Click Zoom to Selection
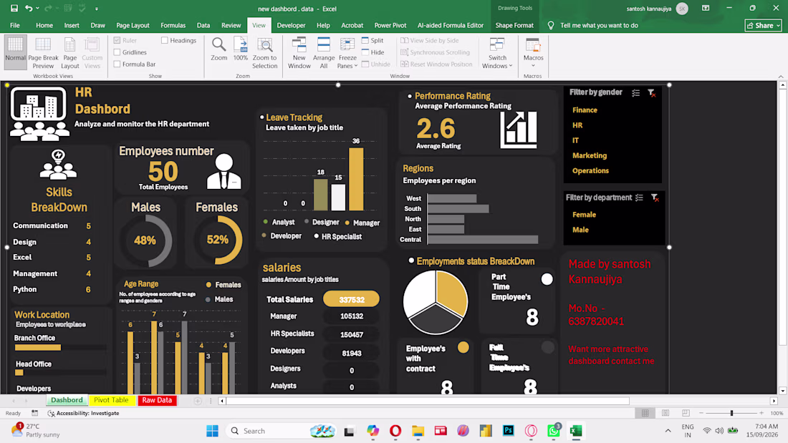 [265, 53]
